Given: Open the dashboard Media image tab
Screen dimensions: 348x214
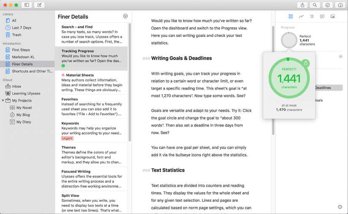Looking at the screenshot, I should coord(333,16).
